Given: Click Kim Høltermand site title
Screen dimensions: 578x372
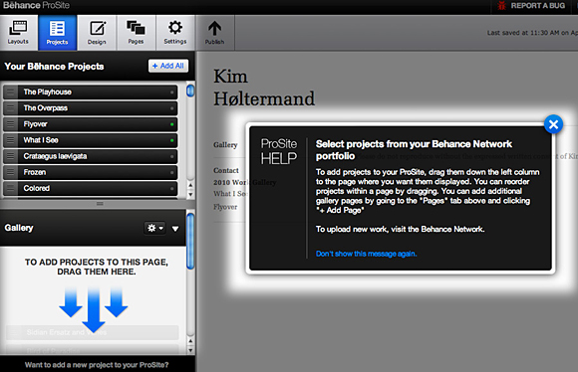Looking at the screenshot, I should pos(264,88).
